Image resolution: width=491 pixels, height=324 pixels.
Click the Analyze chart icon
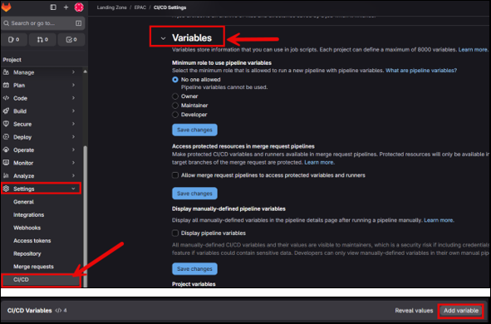pyautogui.click(x=6, y=175)
